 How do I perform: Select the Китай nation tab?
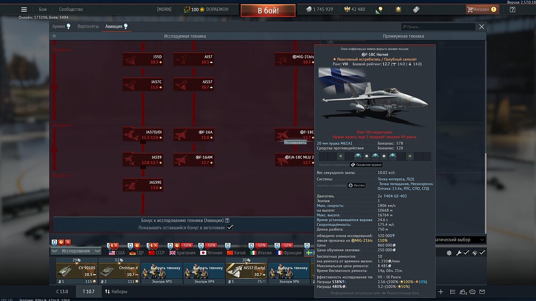(x=236, y=253)
